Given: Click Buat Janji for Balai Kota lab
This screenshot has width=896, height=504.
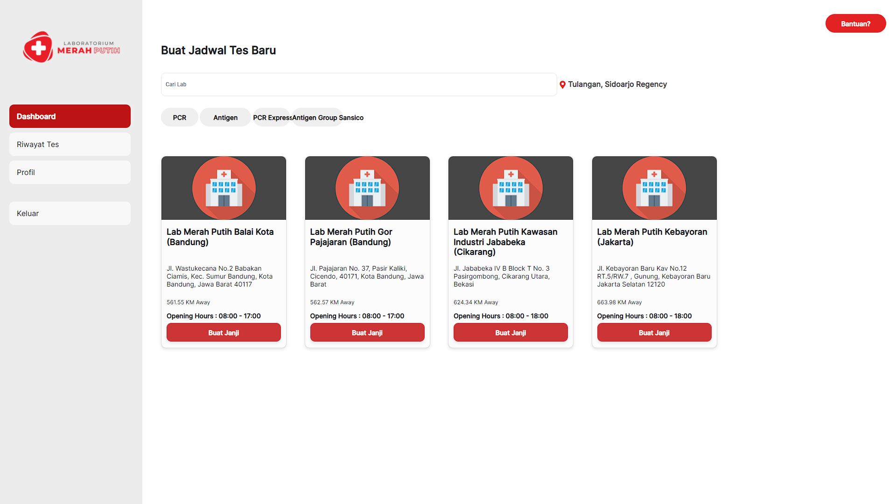Looking at the screenshot, I should click(x=224, y=333).
